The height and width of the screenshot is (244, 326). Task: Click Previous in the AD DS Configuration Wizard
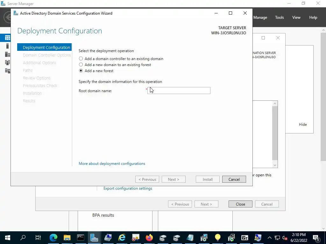147,179
